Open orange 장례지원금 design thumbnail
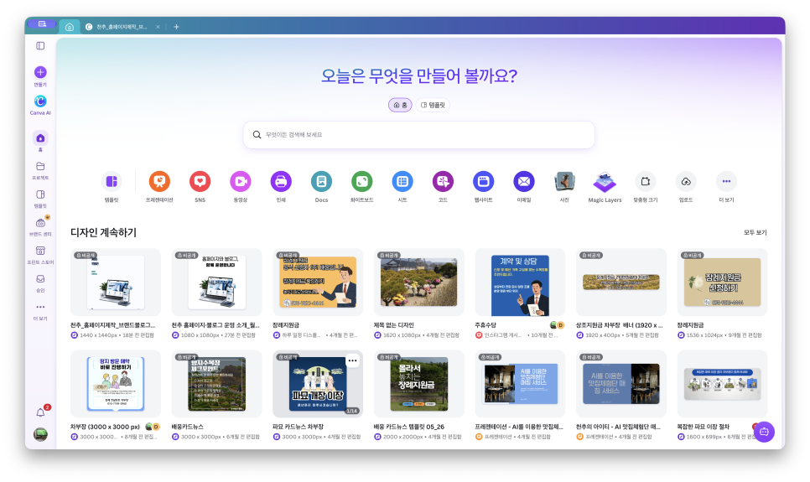 [318, 282]
